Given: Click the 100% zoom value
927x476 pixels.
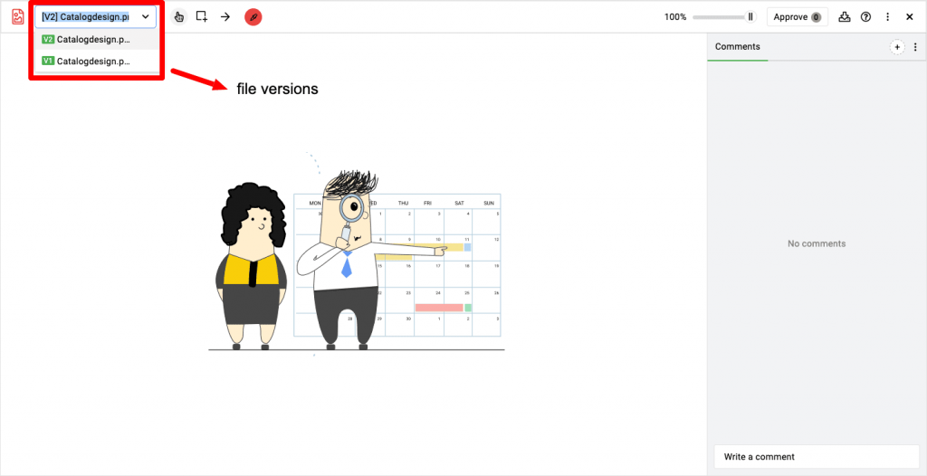Looking at the screenshot, I should [675, 17].
